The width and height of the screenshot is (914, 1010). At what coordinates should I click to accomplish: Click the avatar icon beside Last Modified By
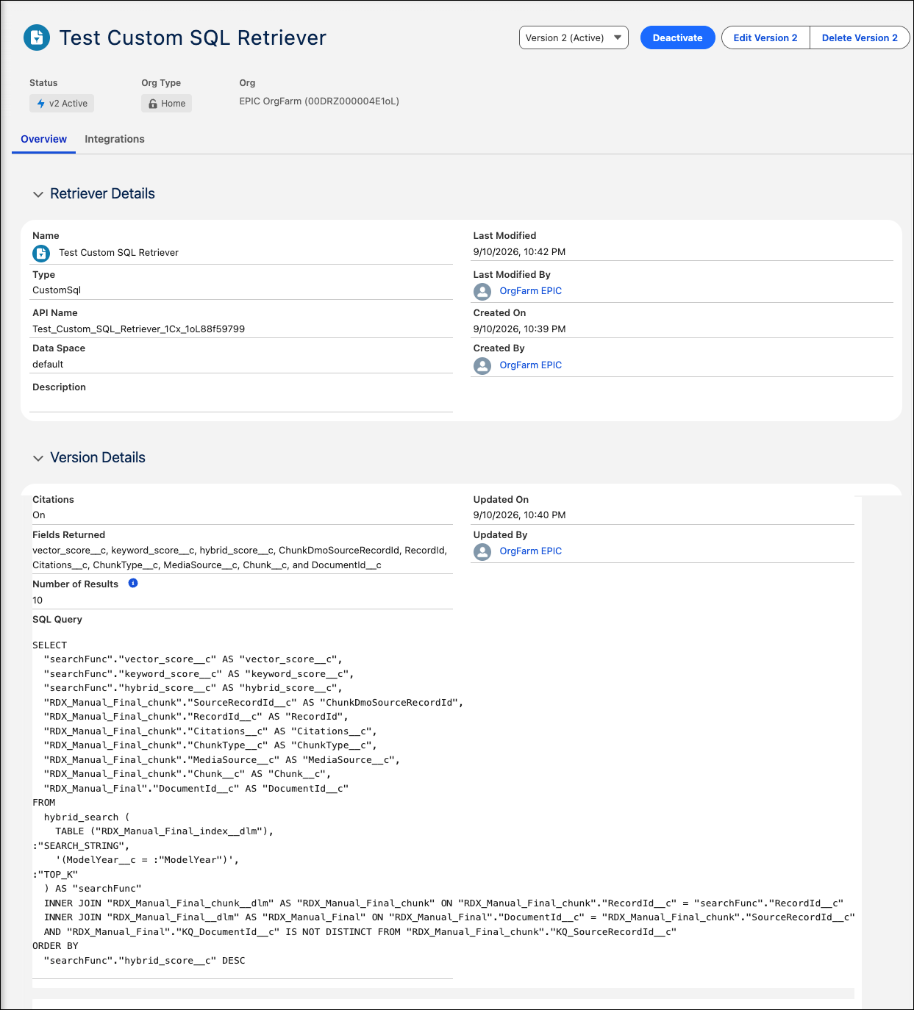(x=482, y=292)
